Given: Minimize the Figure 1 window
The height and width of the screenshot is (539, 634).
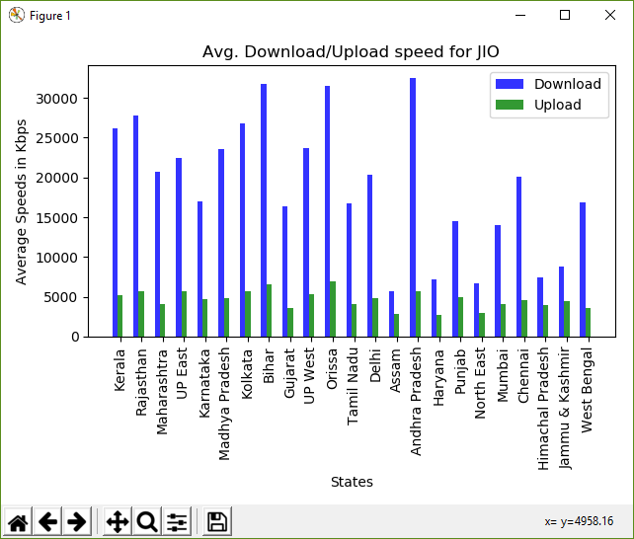Looking at the screenshot, I should (520, 16).
